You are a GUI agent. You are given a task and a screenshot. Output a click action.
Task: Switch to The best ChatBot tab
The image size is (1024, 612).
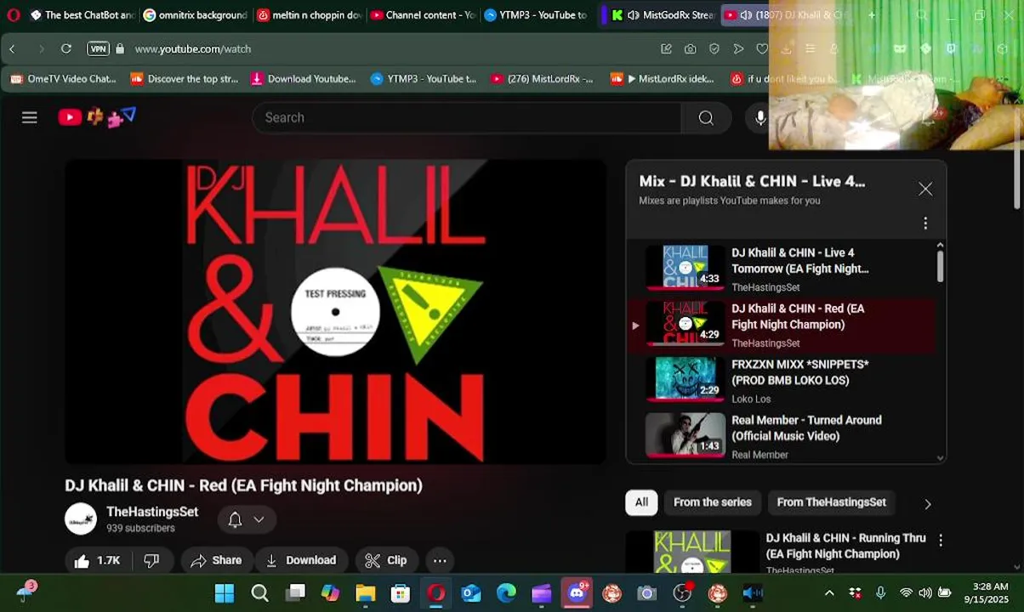(x=82, y=14)
